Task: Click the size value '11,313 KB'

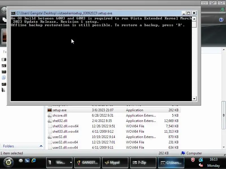Action: click(x=171, y=132)
